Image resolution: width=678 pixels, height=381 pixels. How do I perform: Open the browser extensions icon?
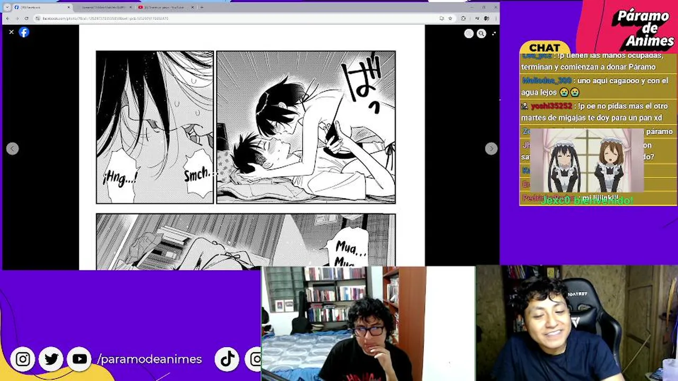tap(463, 18)
